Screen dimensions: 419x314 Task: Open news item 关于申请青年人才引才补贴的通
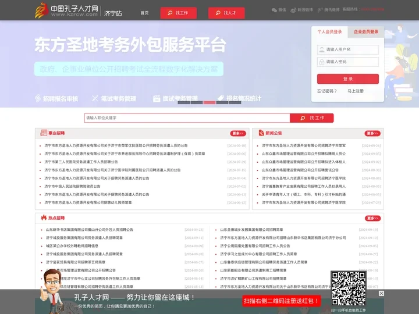point(304,194)
